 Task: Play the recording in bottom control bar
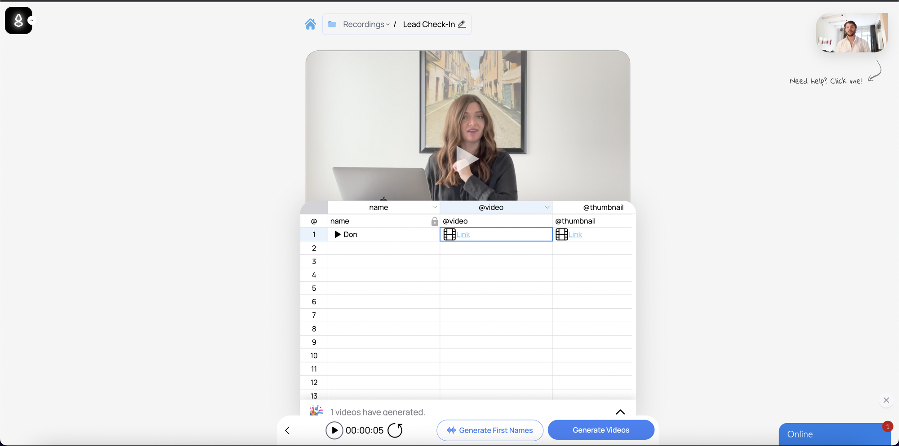(334, 430)
